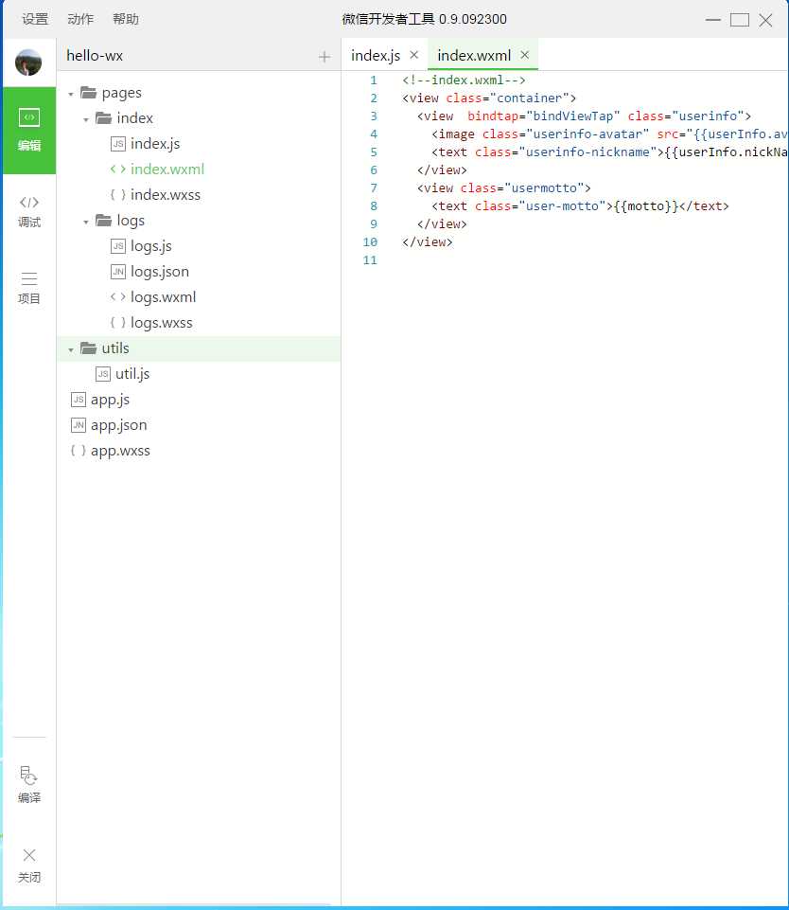The height and width of the screenshot is (910, 789).
Task: Open the 动作 (Actions) menu
Action: pos(80,19)
